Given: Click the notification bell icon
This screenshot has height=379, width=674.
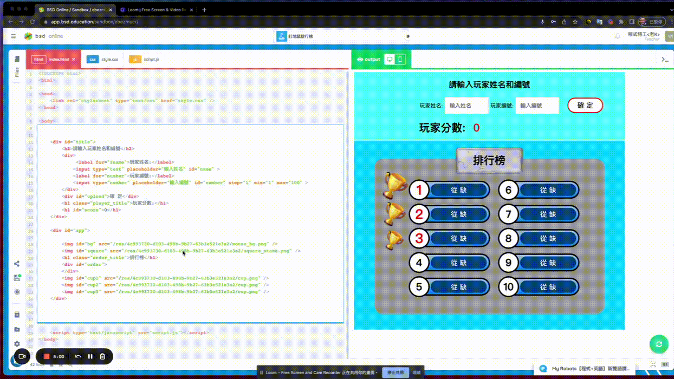Looking at the screenshot, I should (617, 36).
